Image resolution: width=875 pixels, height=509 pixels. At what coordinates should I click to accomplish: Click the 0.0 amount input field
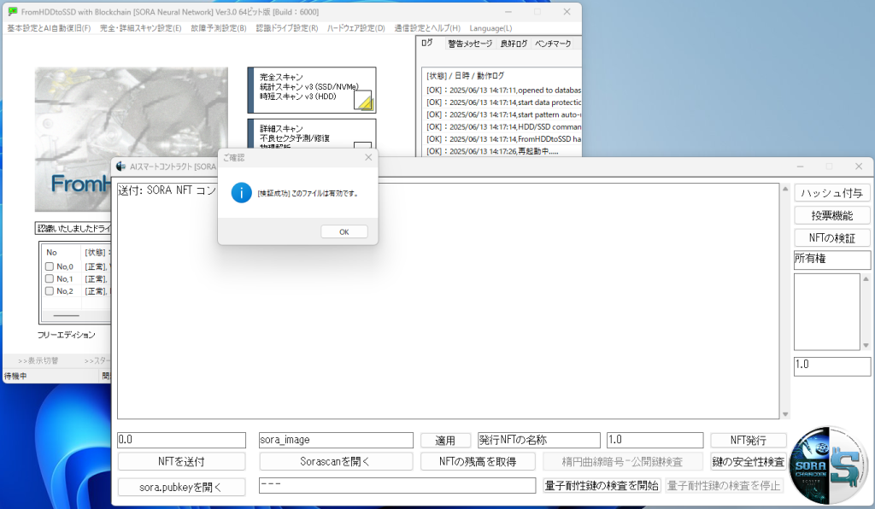pyautogui.click(x=181, y=440)
